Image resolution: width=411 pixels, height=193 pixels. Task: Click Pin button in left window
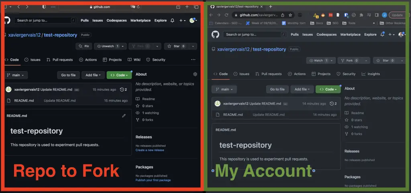click(84, 46)
